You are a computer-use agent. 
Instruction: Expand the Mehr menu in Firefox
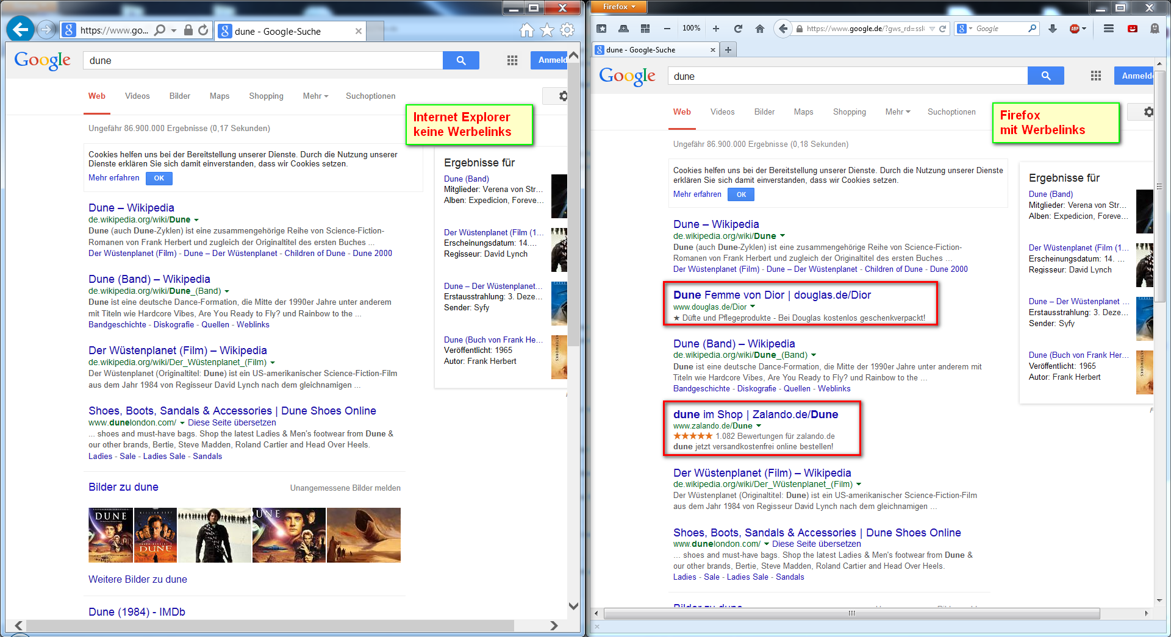tap(898, 112)
